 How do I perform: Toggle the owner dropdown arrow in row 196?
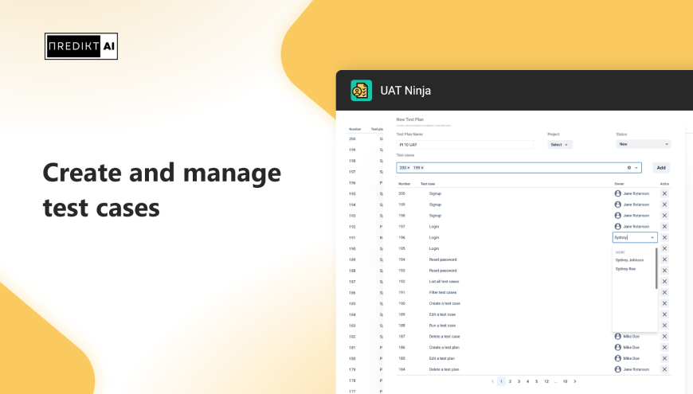click(652, 238)
